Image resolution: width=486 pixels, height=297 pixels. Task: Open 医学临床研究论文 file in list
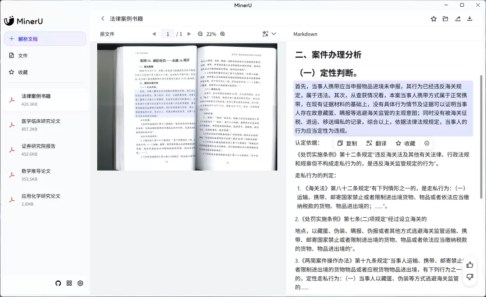pos(45,125)
